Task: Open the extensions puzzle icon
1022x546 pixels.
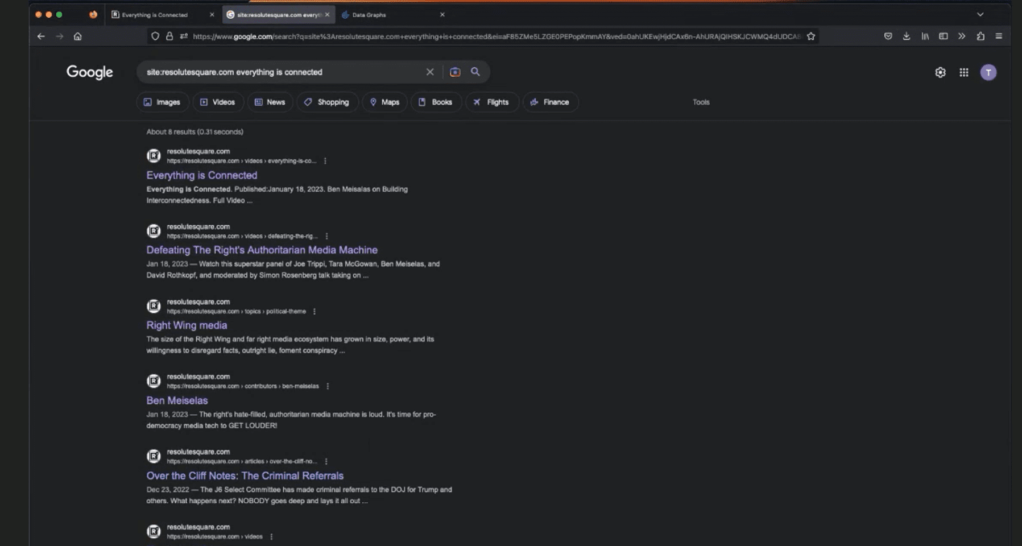Action: [x=980, y=36]
